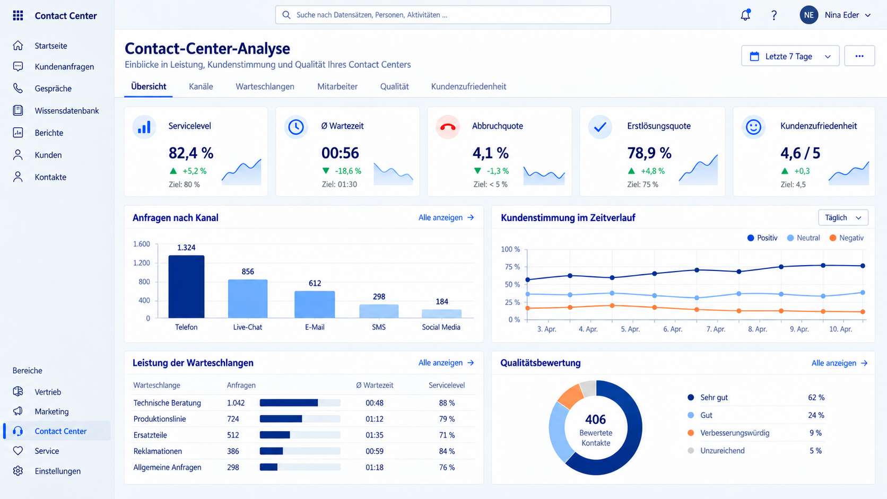
Task: Click the Kontakte person icon
Action: click(x=18, y=177)
